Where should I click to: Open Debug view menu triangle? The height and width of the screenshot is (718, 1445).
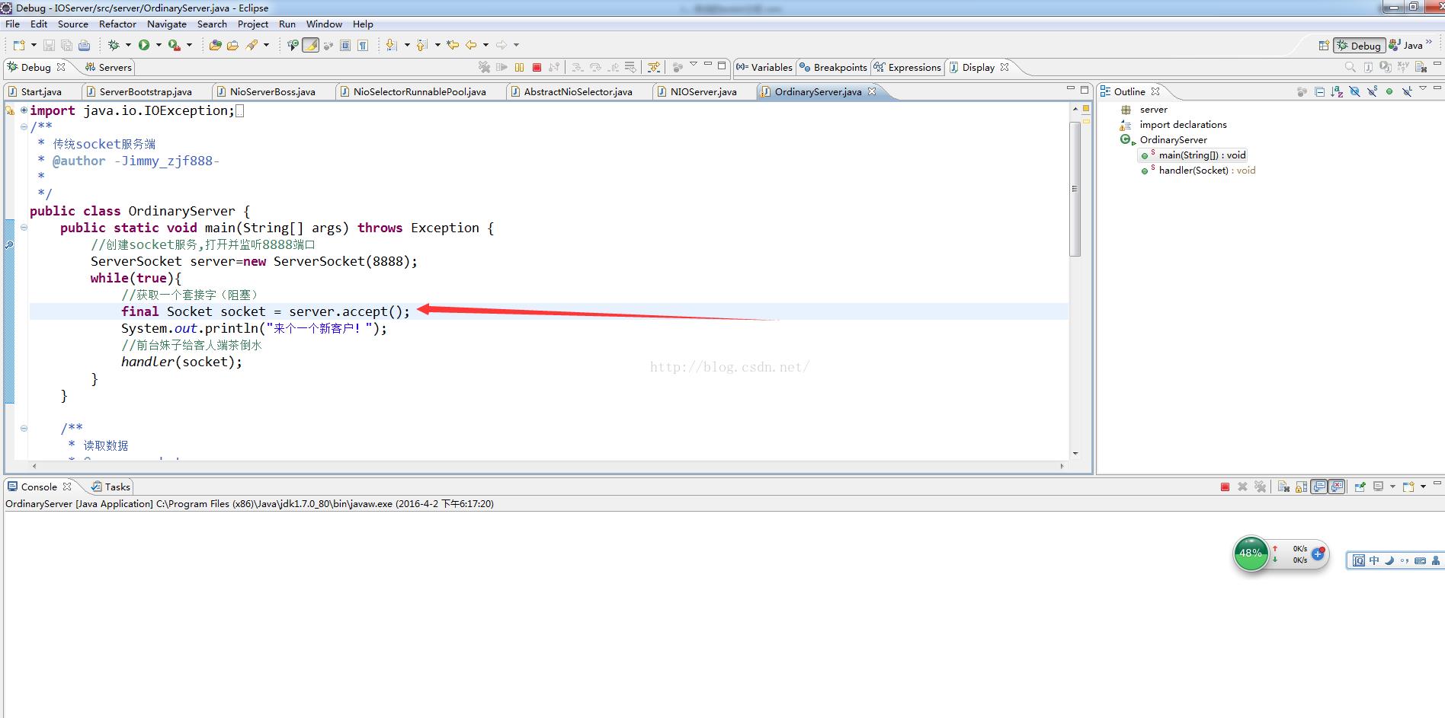pos(693,64)
